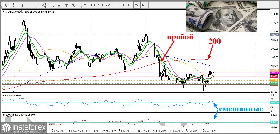280x134 pixels.
Task: Click the #USDX,Weekly symbol label
Action: (15, 12)
